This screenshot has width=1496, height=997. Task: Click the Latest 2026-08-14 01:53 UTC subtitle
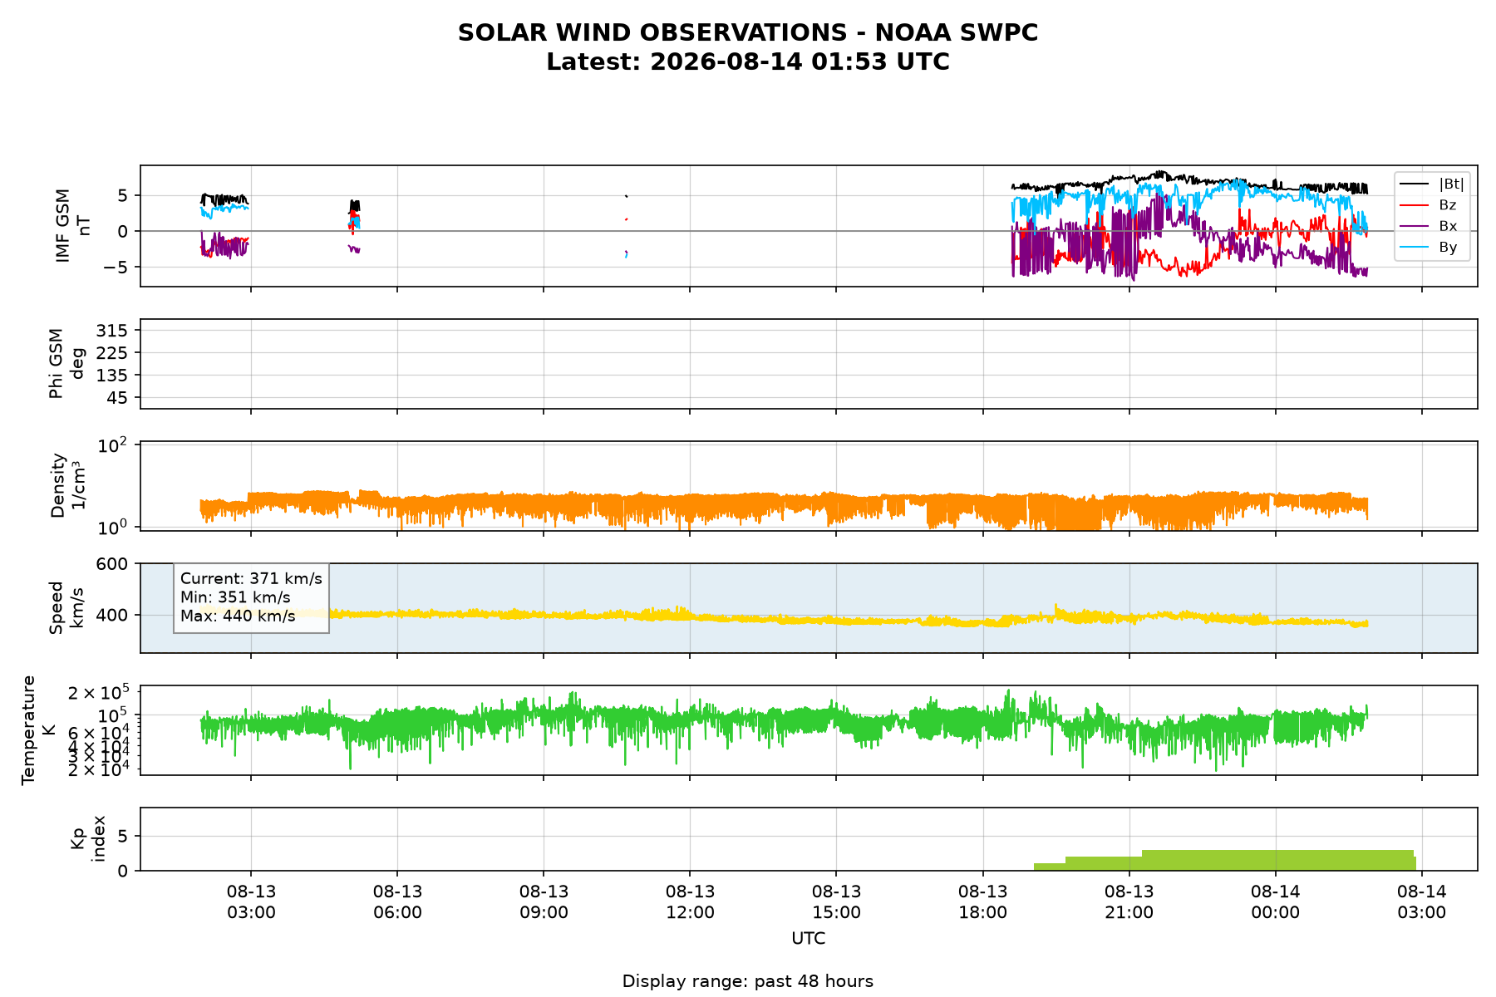[748, 62]
